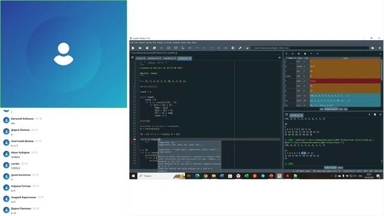Image resolution: width=384 pixels, height=216 pixels.
Task: Open the clock and date in taskbar
Action: tap(369, 176)
